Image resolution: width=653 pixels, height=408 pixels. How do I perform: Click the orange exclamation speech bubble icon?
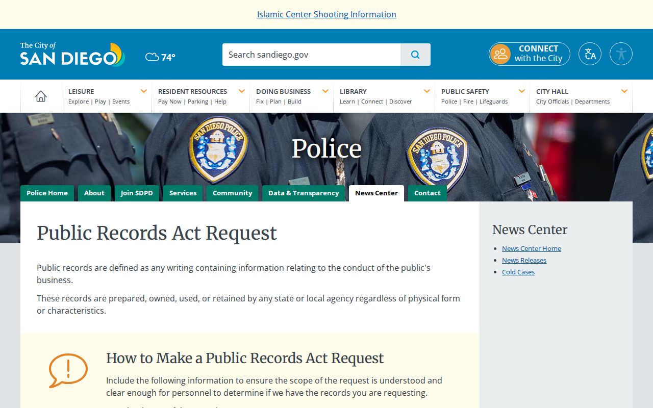click(68, 370)
